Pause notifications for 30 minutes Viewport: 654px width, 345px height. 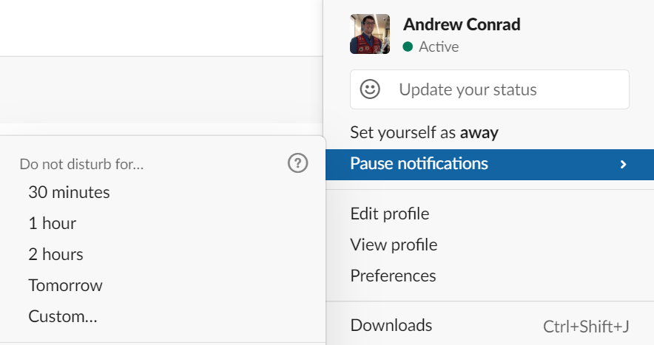pyautogui.click(x=69, y=192)
